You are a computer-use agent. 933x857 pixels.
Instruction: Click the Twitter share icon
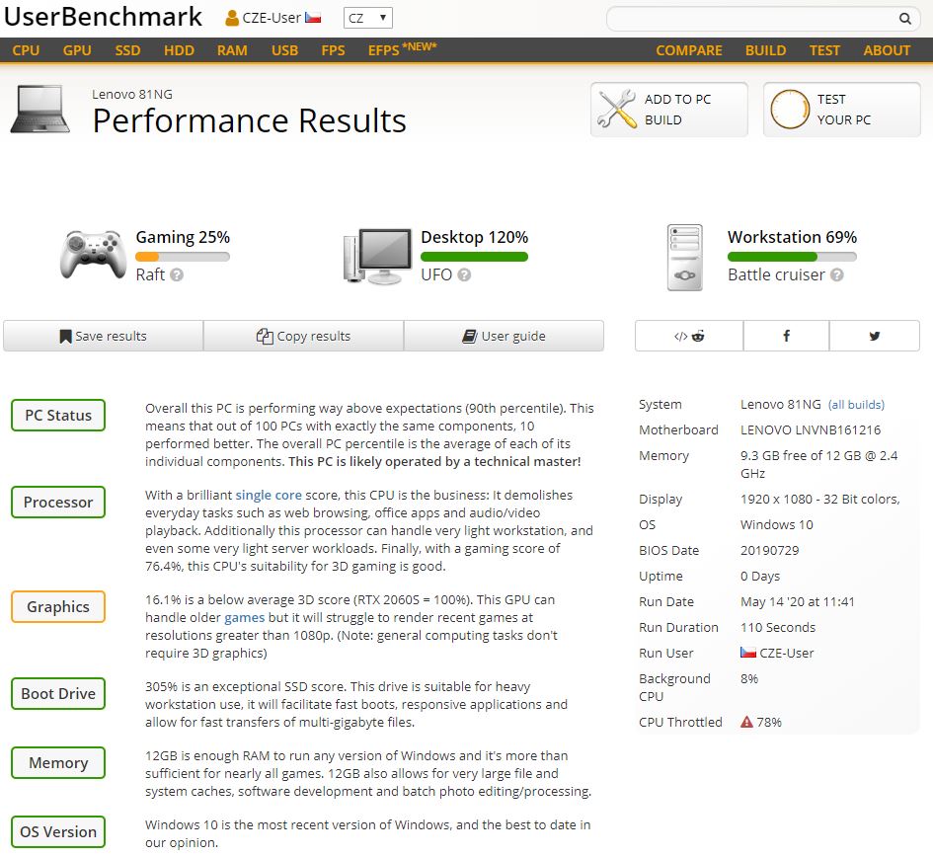tap(874, 336)
